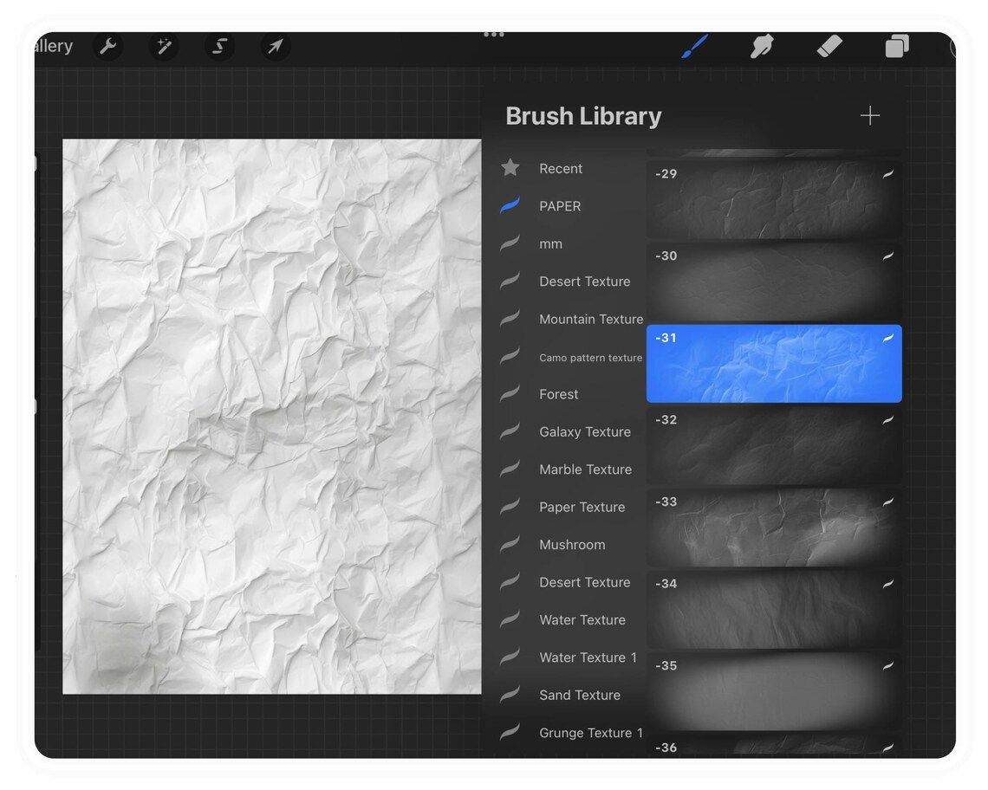Select the highlighted brush -31
988x790 pixels.
click(x=774, y=363)
